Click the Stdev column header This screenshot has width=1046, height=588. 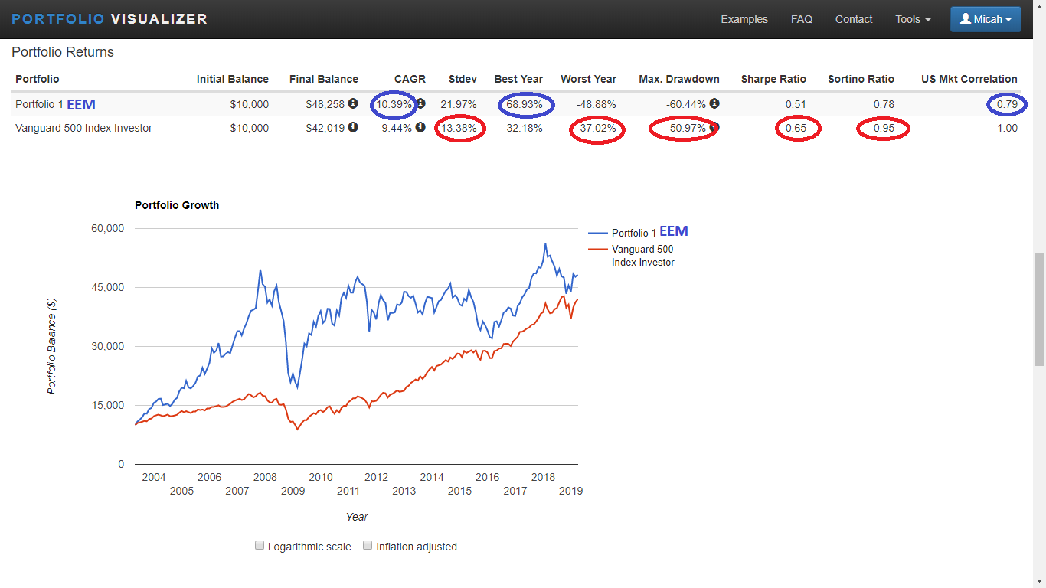click(463, 79)
